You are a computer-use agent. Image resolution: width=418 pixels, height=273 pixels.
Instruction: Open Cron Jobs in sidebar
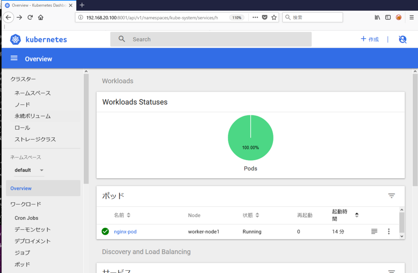pos(27,218)
